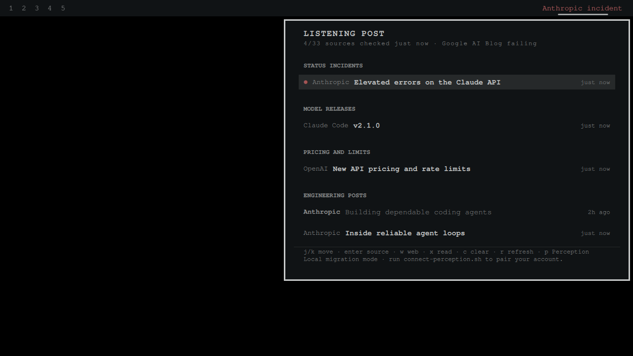
Task: Switch to workspace 4
Action: pos(49,8)
